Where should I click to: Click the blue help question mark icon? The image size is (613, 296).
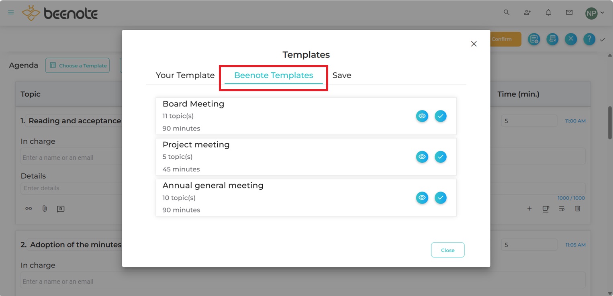pyautogui.click(x=589, y=39)
